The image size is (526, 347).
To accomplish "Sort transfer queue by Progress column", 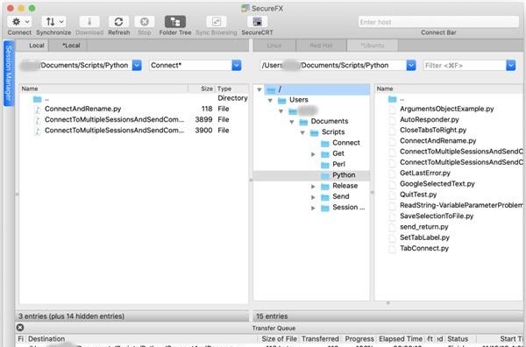I will pos(359,339).
